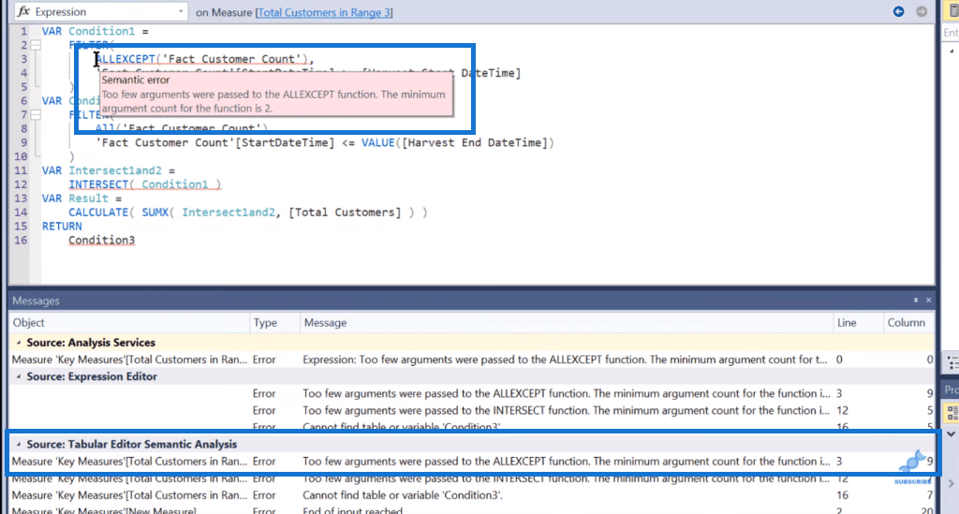Click the CALCULATE function on line 14
This screenshot has width=959, height=514.
pos(97,213)
